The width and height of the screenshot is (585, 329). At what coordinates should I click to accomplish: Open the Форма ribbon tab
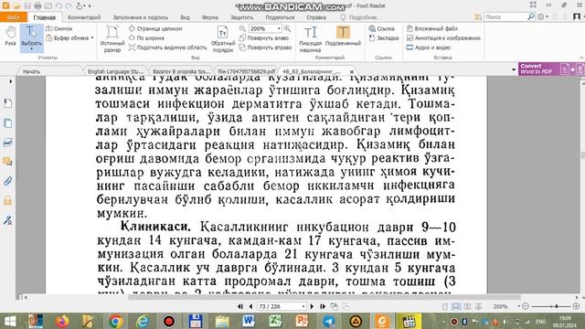click(210, 17)
